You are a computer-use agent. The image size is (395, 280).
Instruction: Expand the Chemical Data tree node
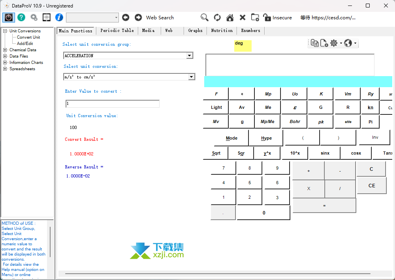pyautogui.click(x=5, y=50)
